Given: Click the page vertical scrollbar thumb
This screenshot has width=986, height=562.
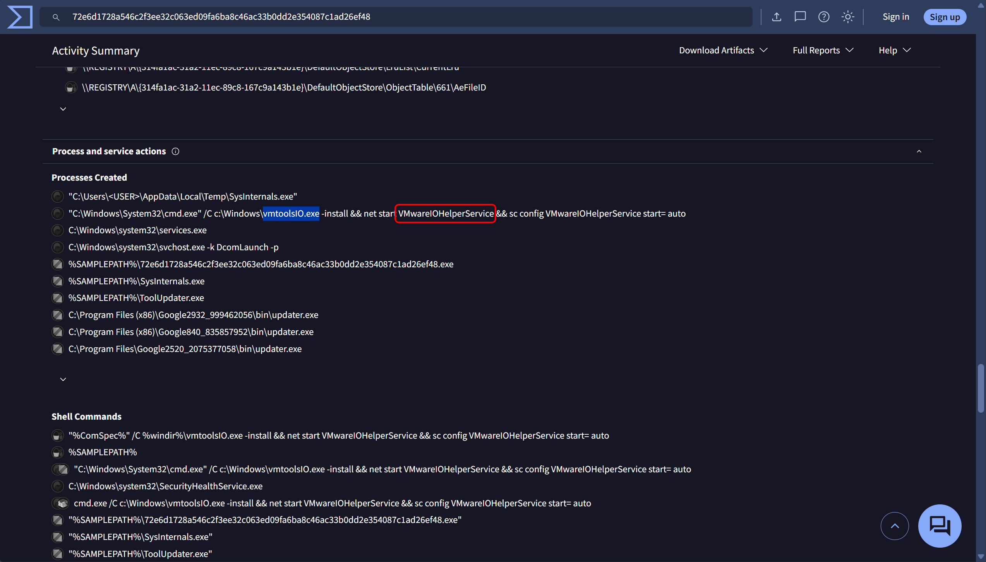Looking at the screenshot, I should tap(981, 388).
